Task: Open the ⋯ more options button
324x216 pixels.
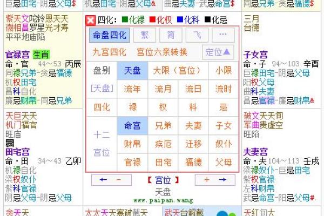Action: pyautogui.click(x=223, y=36)
